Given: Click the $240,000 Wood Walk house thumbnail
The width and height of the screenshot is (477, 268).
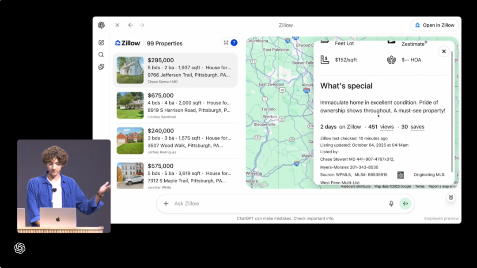Looking at the screenshot, I should point(130,140).
